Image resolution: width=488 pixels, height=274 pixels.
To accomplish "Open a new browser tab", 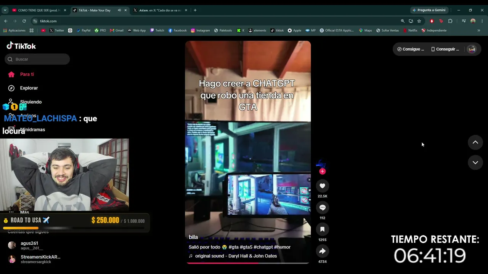I will coord(195,10).
